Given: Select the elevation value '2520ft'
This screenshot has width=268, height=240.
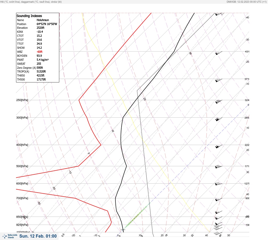Looking at the screenshot, I should (x=41, y=28).
